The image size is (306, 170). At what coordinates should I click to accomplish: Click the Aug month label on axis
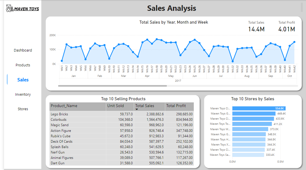tap(247, 76)
